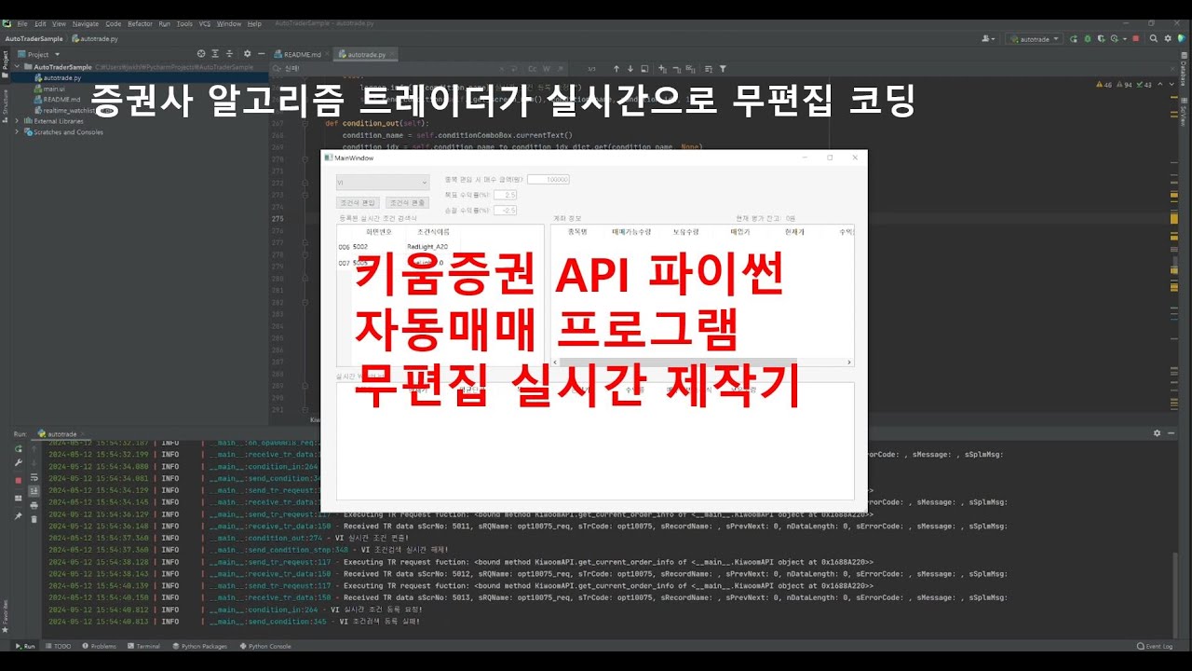
Task: Click Collapse All in Project panel
Action: 230,55
